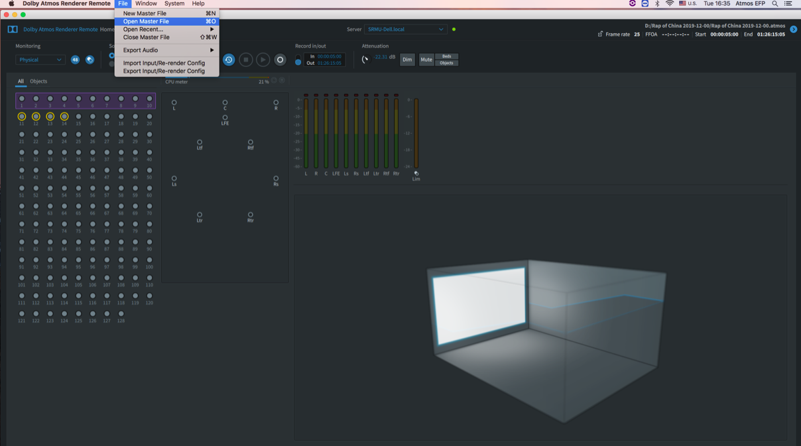Click the Dolby logo icon
This screenshot has width=801, height=446.
click(x=13, y=29)
